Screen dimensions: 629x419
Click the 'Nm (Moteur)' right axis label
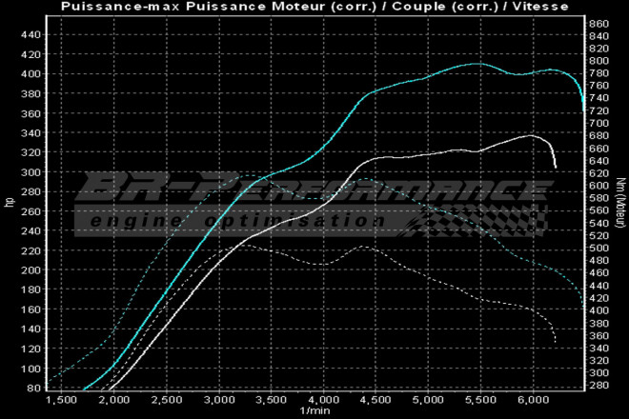(619, 202)
